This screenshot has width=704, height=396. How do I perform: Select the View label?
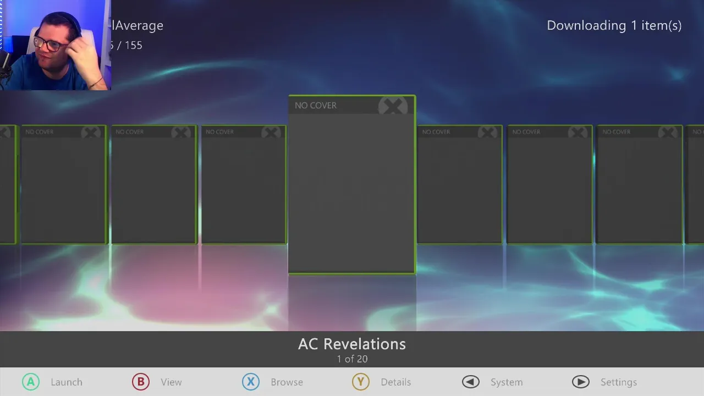click(171, 382)
